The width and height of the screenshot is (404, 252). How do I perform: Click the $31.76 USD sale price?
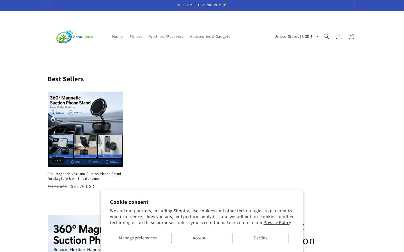(82, 186)
